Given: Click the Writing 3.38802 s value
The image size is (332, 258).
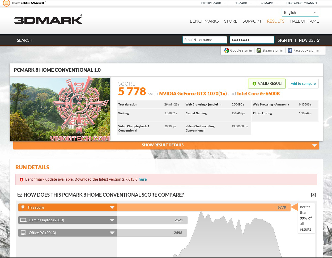Looking at the screenshot, I should pyautogui.click(x=171, y=113).
